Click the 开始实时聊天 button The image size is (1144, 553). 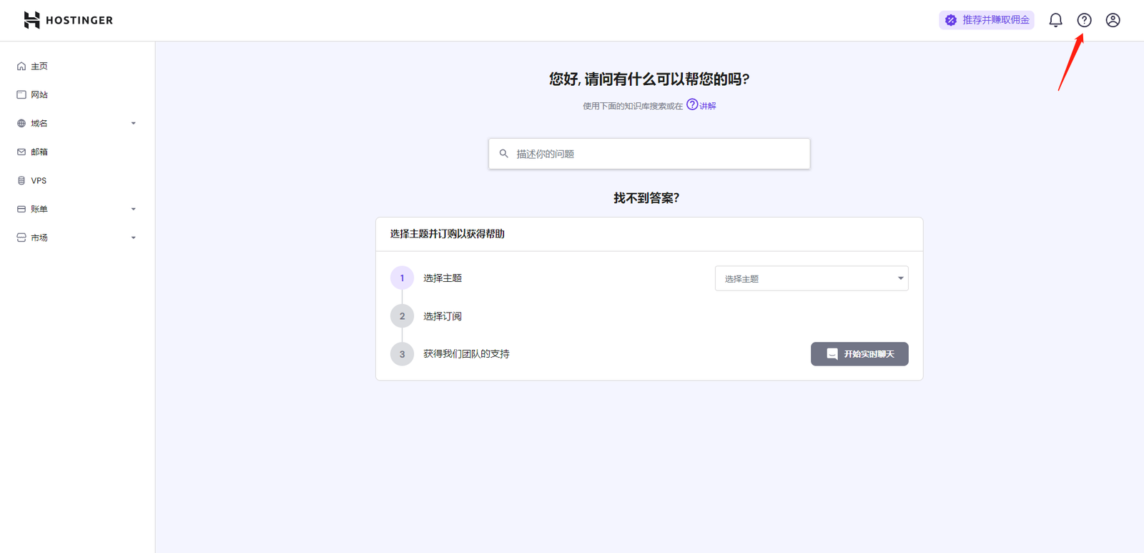pyautogui.click(x=859, y=354)
